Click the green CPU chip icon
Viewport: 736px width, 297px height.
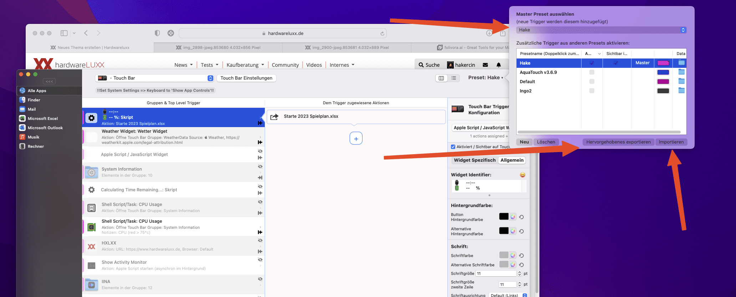(x=92, y=227)
